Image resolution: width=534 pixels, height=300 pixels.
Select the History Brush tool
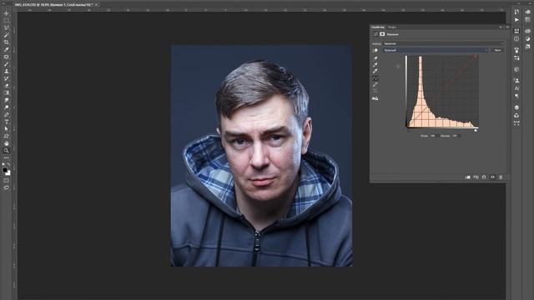point(6,78)
